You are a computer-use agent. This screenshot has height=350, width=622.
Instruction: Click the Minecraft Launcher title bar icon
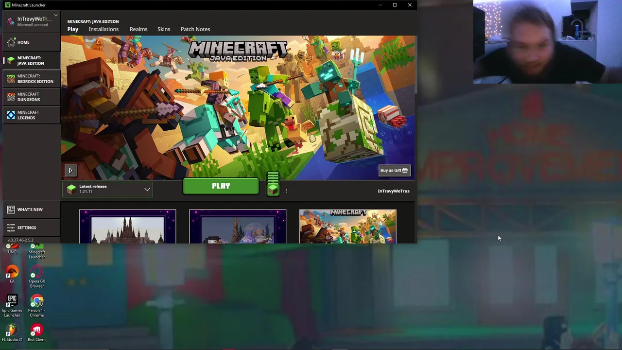(x=8, y=5)
